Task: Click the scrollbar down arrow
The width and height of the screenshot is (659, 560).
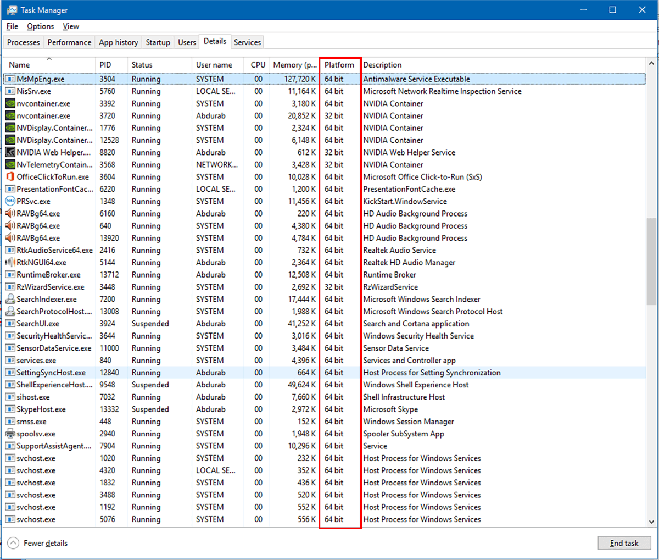Action: (651, 522)
